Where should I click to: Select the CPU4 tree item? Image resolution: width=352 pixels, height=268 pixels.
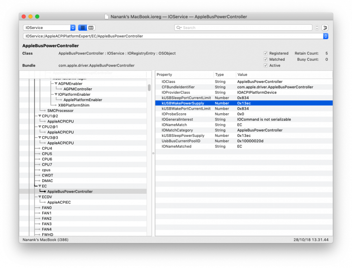point(47,148)
